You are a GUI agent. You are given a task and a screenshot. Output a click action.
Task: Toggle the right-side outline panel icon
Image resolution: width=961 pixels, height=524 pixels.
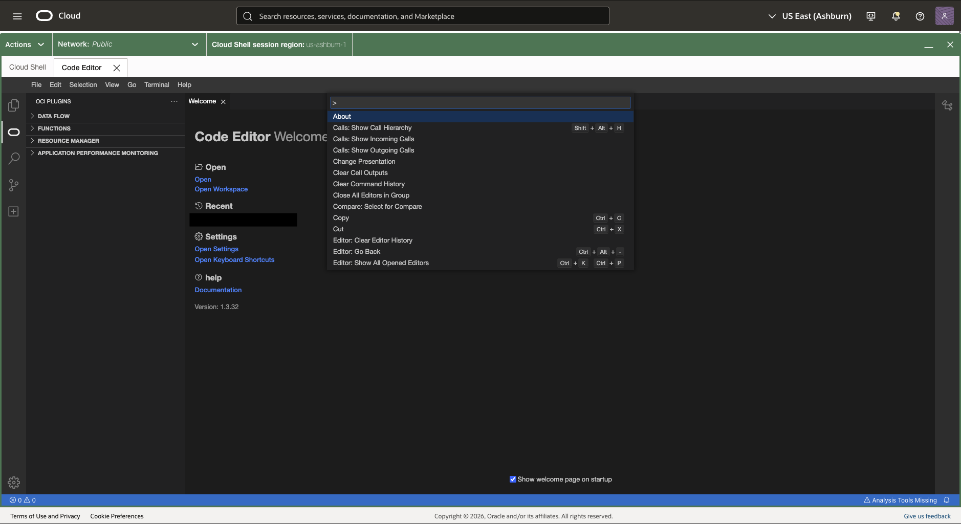click(947, 105)
